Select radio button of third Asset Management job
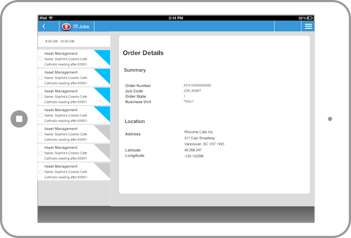351x238 pixels. 41,96
